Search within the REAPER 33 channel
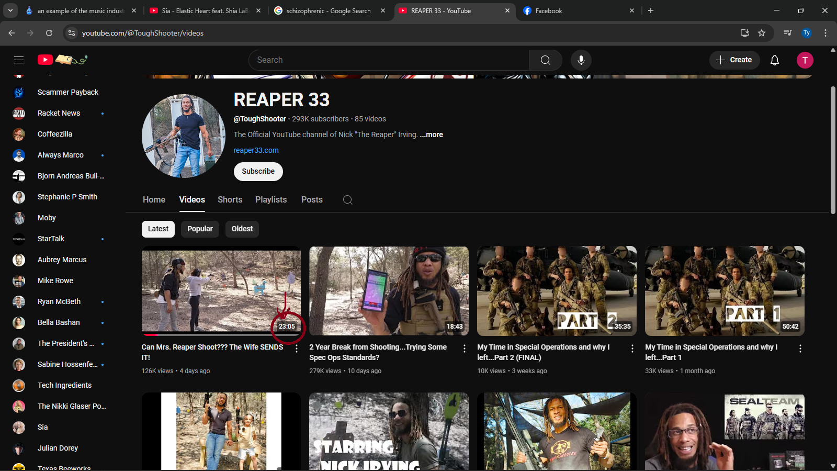Image resolution: width=837 pixels, height=471 pixels. click(x=347, y=200)
